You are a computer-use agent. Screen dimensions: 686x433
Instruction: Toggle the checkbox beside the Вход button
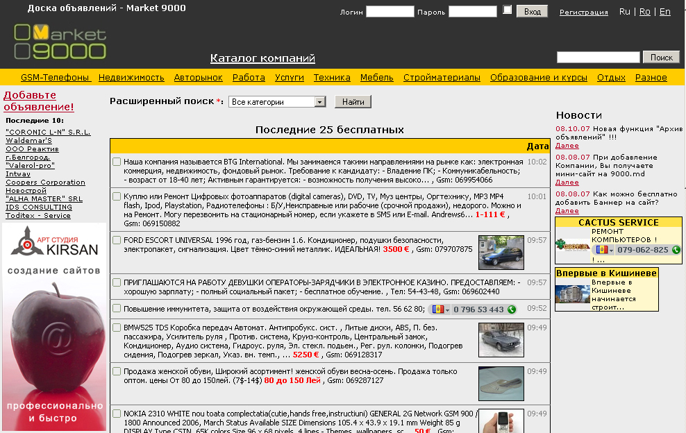click(x=505, y=11)
